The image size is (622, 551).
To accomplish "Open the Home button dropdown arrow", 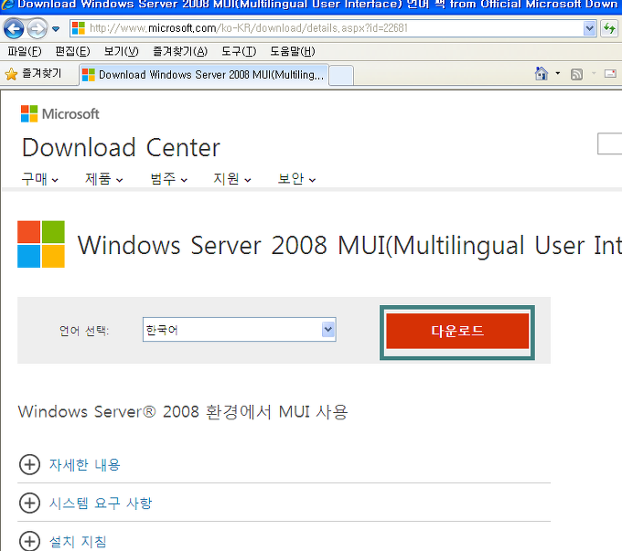I will coord(558,73).
